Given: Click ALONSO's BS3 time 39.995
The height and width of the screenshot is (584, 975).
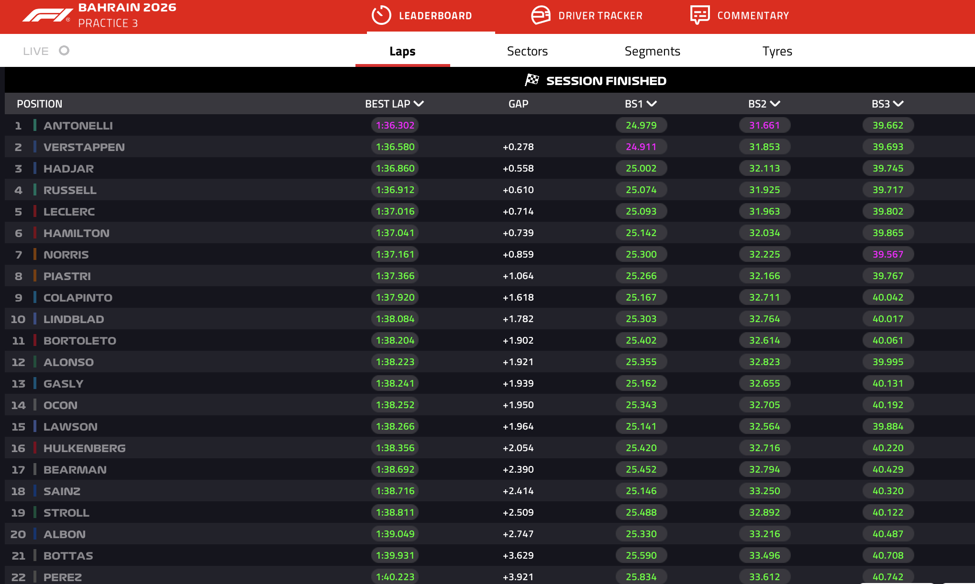Looking at the screenshot, I should (888, 362).
